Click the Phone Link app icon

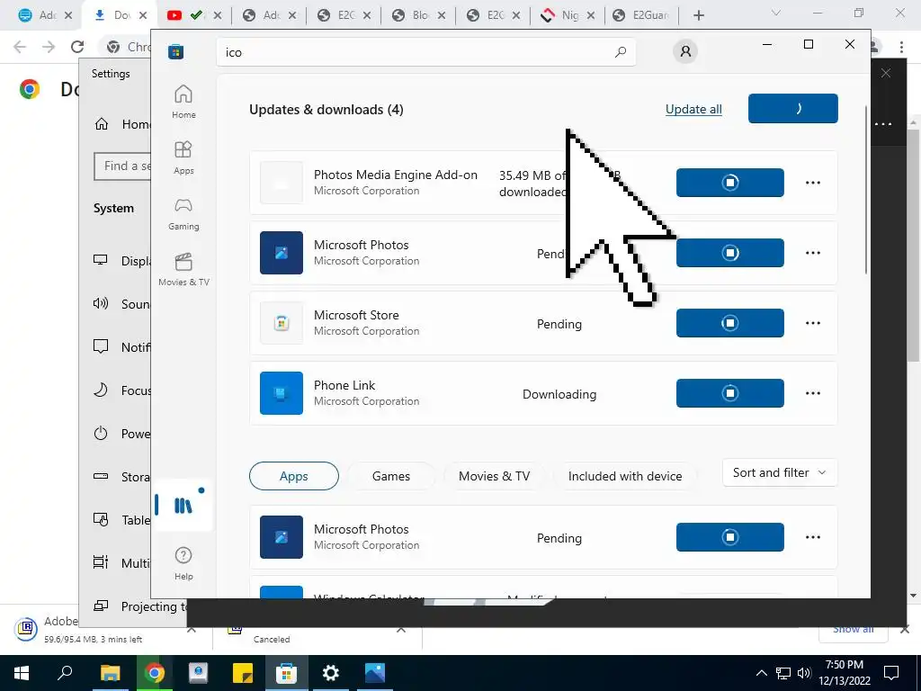click(x=282, y=393)
